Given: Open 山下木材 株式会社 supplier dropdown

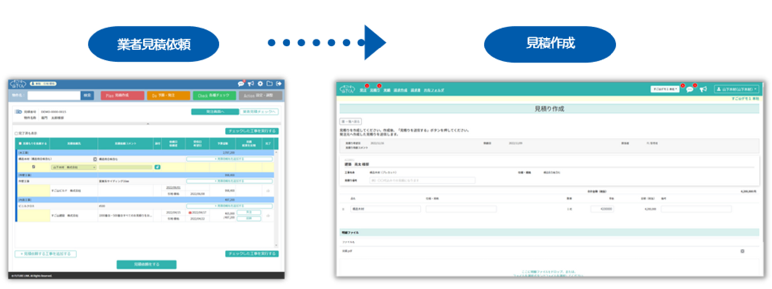Looking at the screenshot, I should (74, 167).
